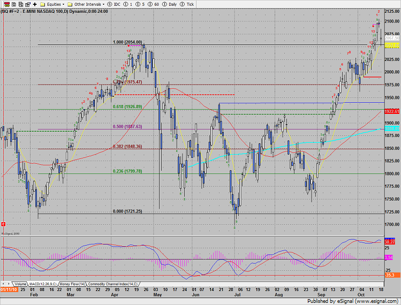Image resolution: width=401 pixels, height=305 pixels.
Task: Switch to the 1-minute interval
Action: (x=128, y=4)
